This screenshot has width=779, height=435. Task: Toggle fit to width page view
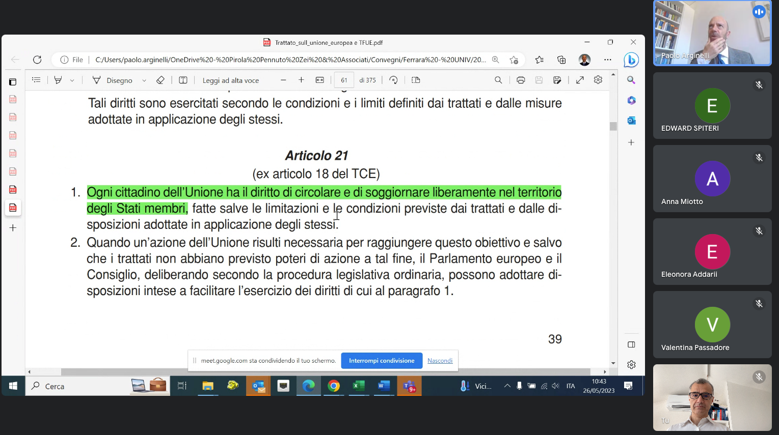[x=319, y=80]
